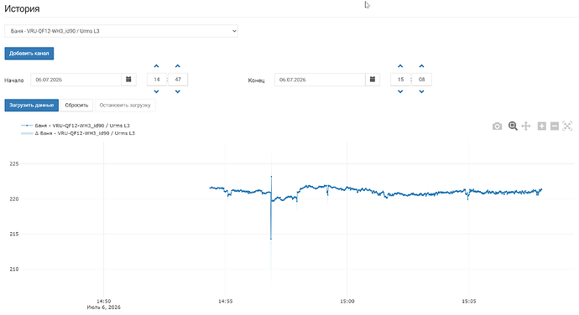Image resolution: width=579 pixels, height=315 pixels.
Task: Decrease end hour with down chevron
Action: [x=400, y=91]
